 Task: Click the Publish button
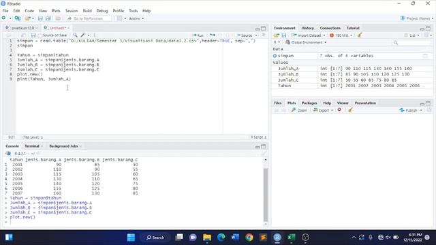tap(408, 110)
